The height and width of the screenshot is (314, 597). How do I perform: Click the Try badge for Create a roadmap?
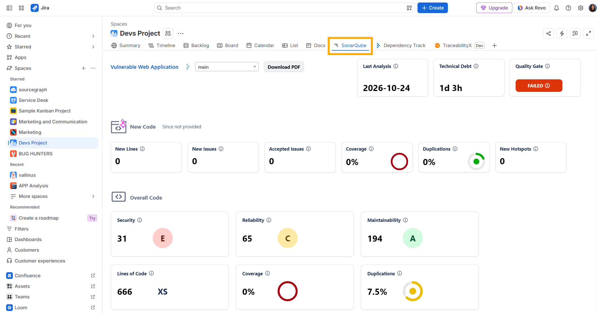click(x=92, y=218)
